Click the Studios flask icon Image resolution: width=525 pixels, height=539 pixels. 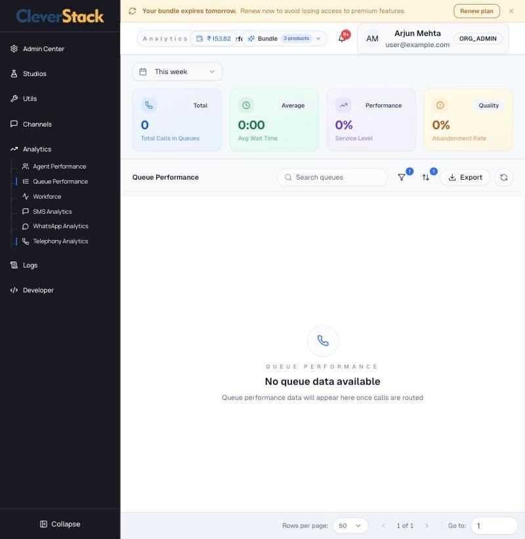(14, 73)
